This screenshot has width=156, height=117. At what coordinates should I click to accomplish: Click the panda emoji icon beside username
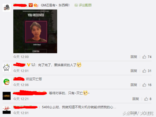(33, 65)
